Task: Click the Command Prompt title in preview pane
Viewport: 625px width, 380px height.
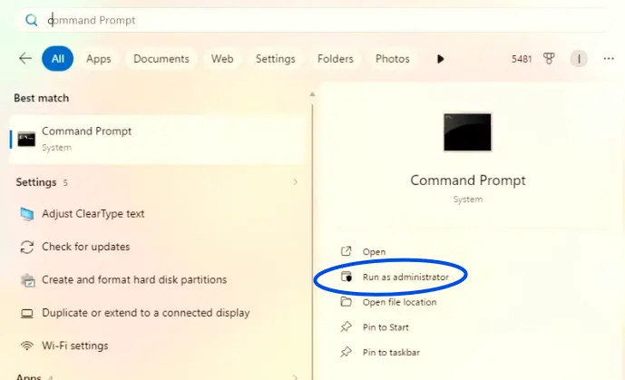Action: 468,180
